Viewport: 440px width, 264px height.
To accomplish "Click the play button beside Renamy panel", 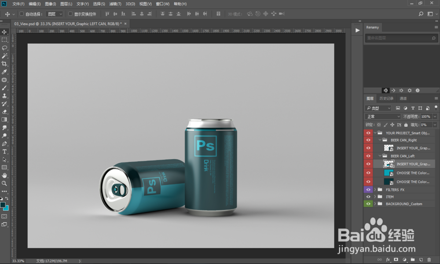I will (357, 30).
